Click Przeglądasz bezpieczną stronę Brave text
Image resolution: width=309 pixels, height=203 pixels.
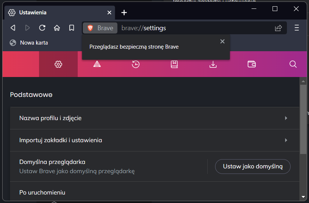(134, 47)
